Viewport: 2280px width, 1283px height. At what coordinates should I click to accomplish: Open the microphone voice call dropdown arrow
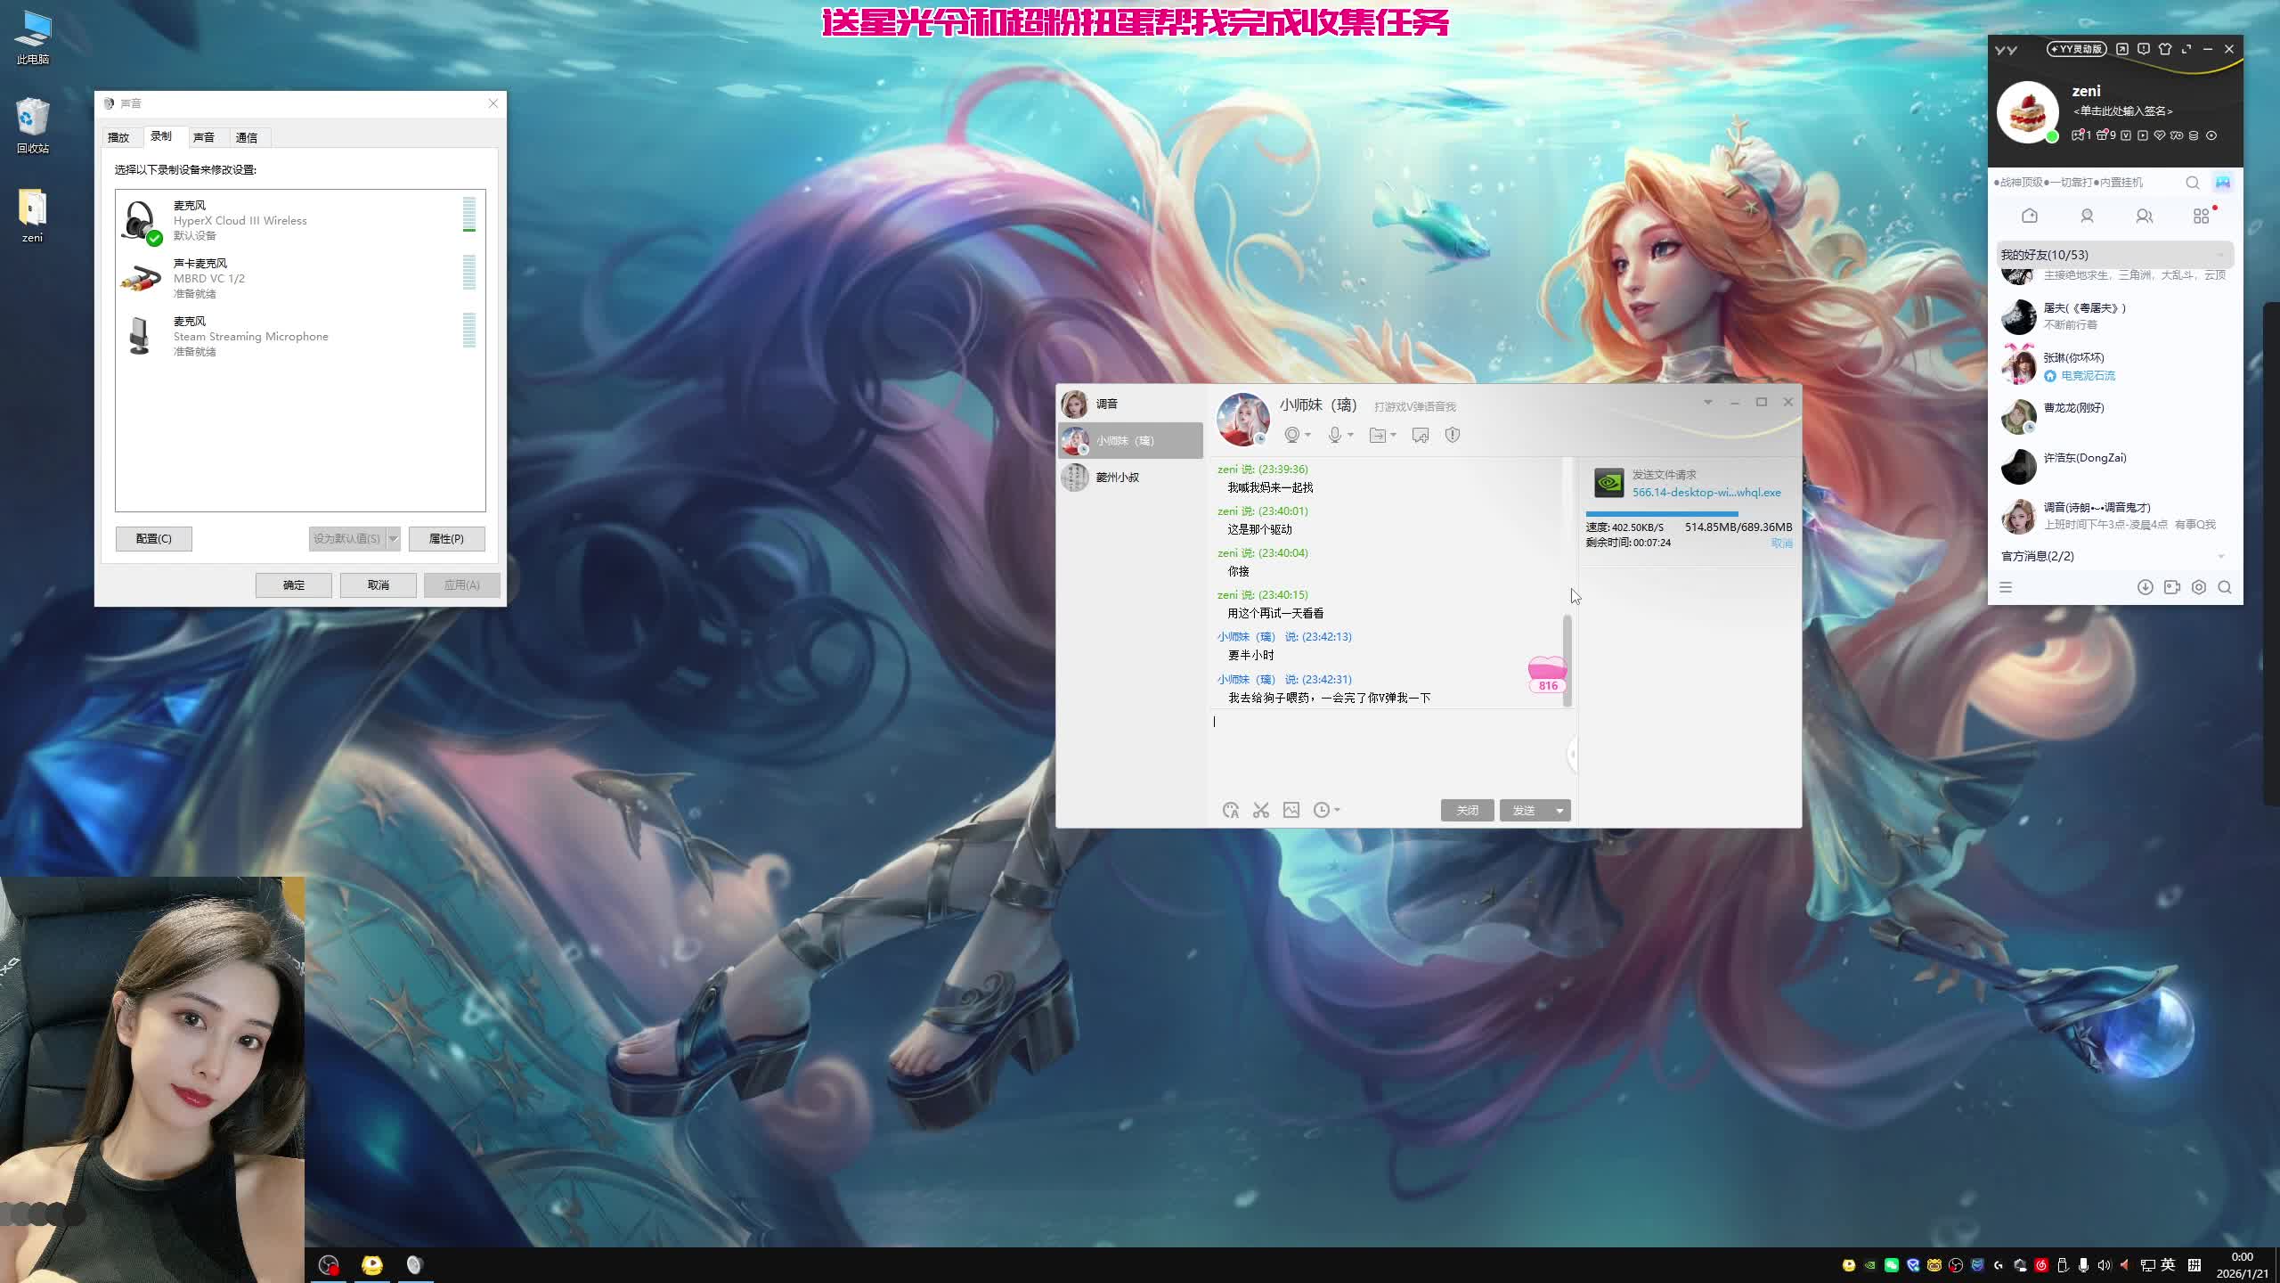tap(1351, 435)
